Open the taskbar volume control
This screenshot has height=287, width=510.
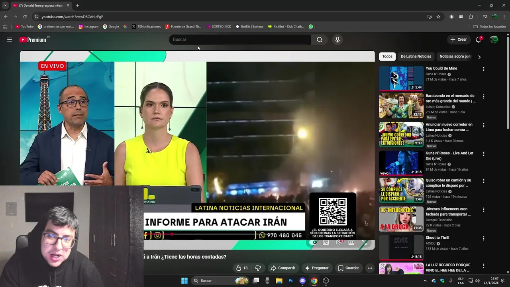point(477,281)
